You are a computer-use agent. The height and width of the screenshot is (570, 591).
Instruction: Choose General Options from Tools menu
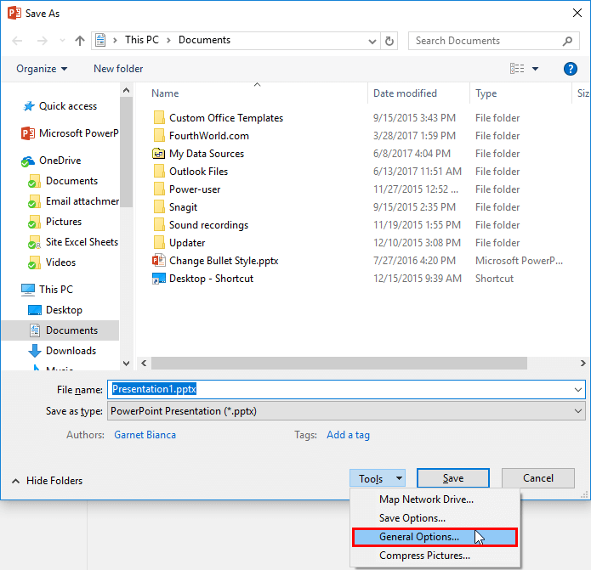pyautogui.click(x=418, y=537)
